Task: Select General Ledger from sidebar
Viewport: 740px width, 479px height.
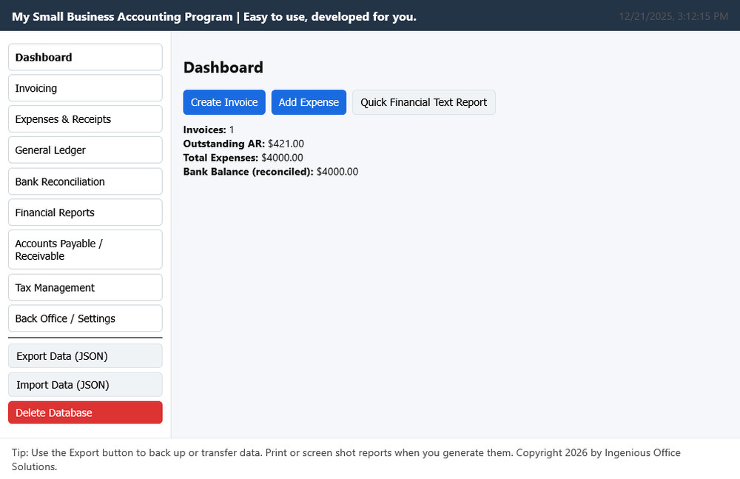Action: tap(84, 150)
